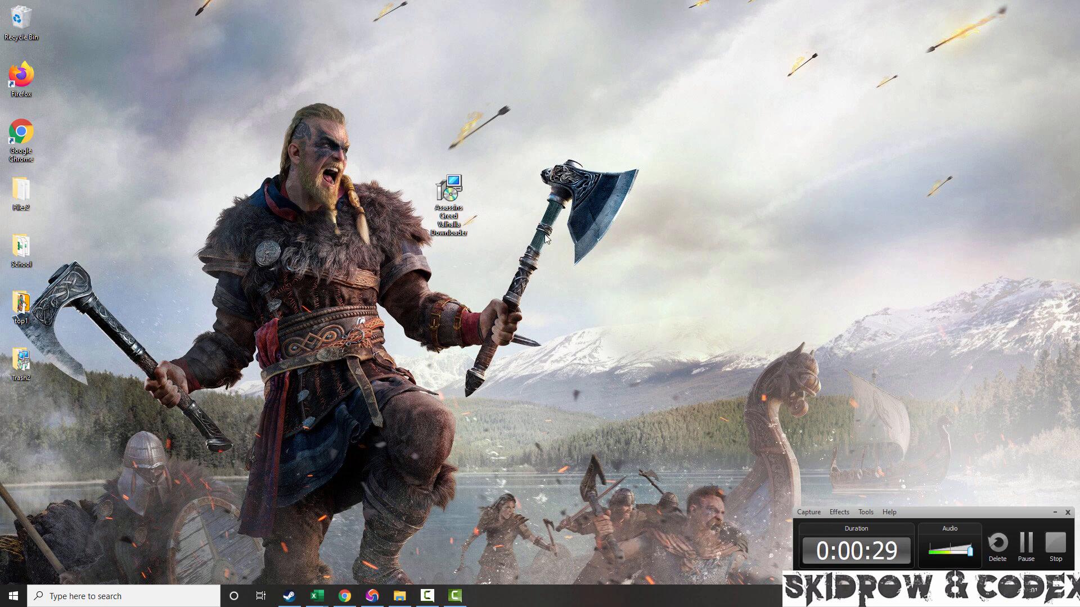Viewport: 1080px width, 607px height.
Task: Open the Effects menu
Action: click(x=839, y=512)
